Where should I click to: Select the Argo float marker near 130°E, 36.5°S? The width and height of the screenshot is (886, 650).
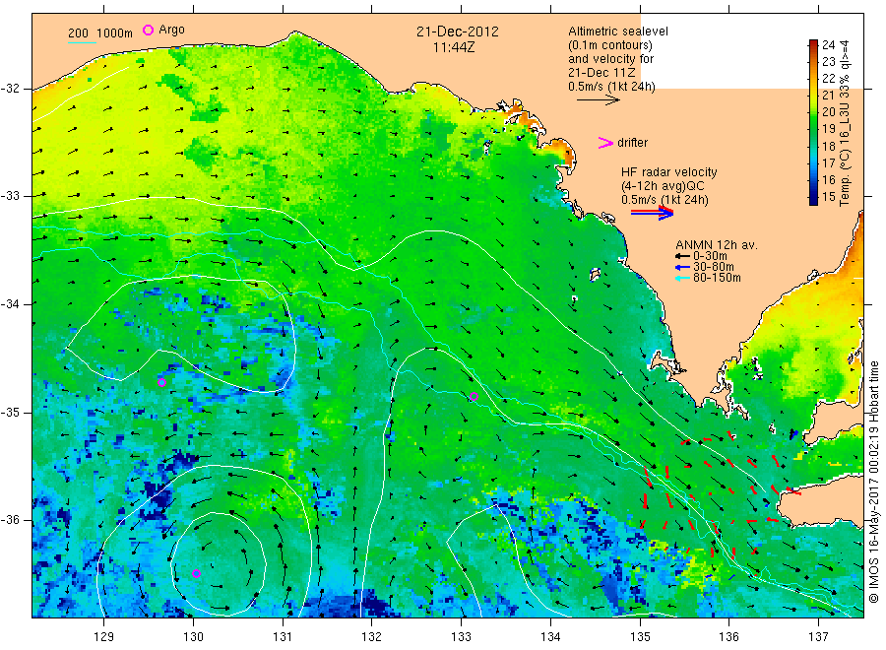point(196,574)
